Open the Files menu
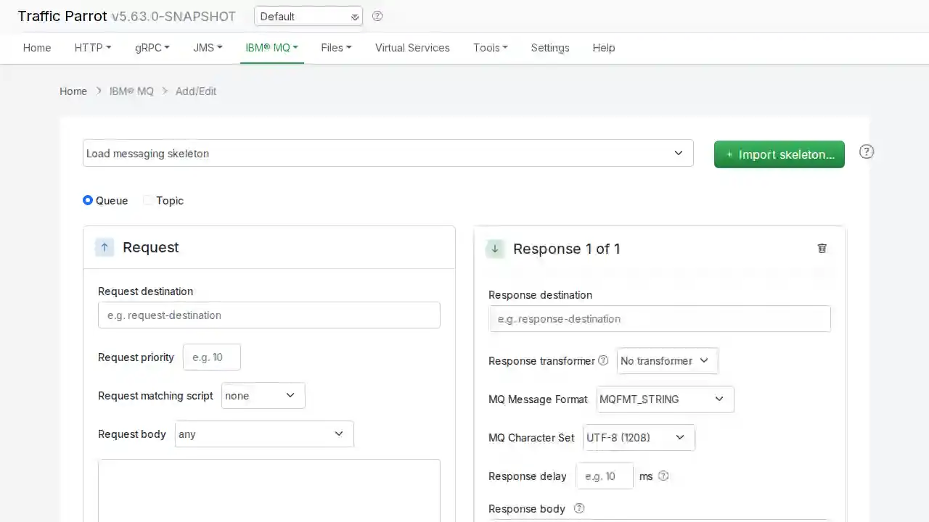929x522 pixels. point(336,48)
